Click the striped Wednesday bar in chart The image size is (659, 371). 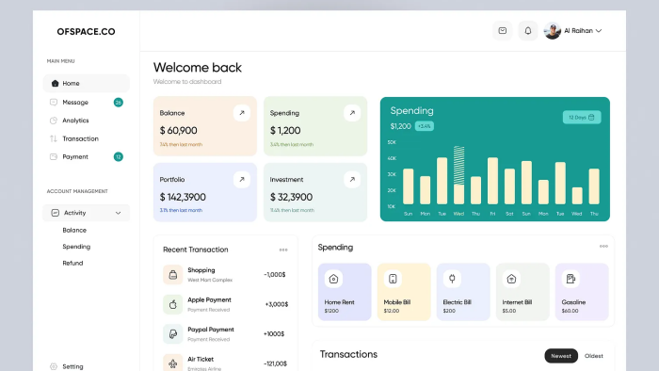[459, 166]
